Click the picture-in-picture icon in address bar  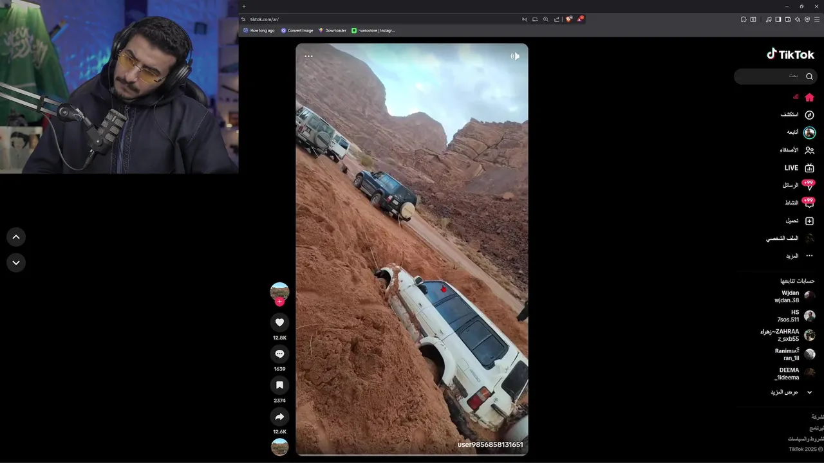pyautogui.click(x=535, y=19)
